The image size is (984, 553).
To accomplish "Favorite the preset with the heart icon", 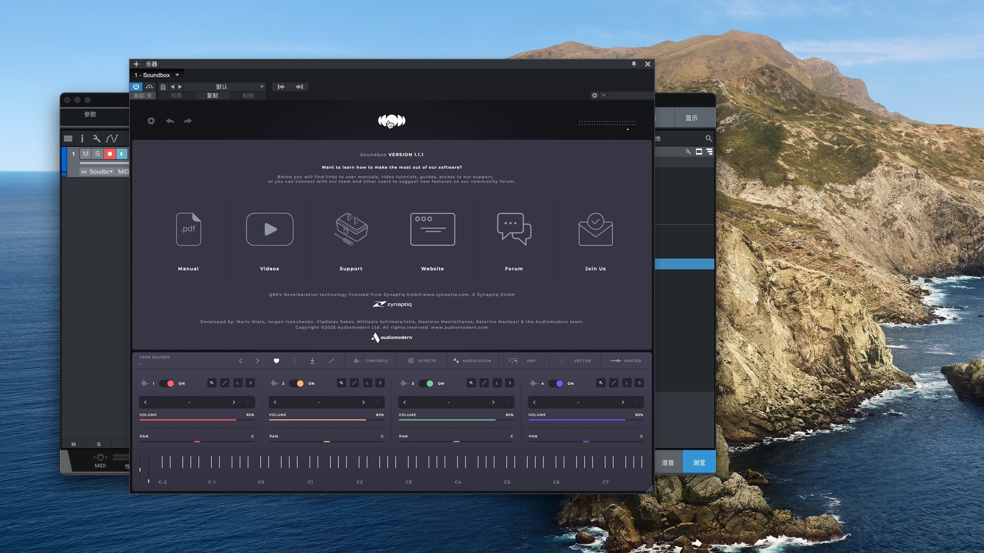I will tap(276, 361).
